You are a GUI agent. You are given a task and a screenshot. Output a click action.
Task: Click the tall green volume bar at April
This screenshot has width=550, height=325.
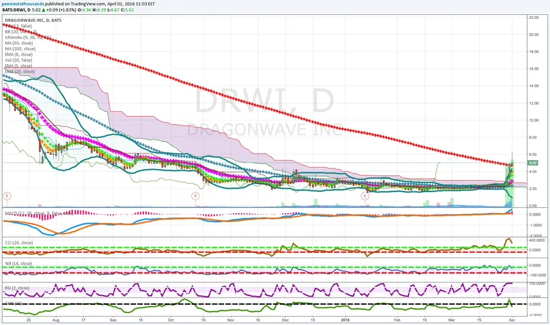pyautogui.click(x=512, y=183)
